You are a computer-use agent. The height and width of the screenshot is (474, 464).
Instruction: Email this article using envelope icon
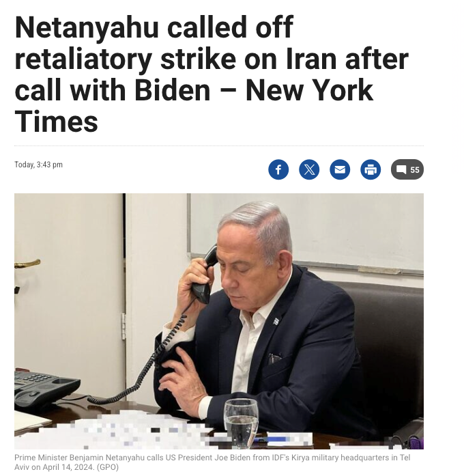[340, 169]
